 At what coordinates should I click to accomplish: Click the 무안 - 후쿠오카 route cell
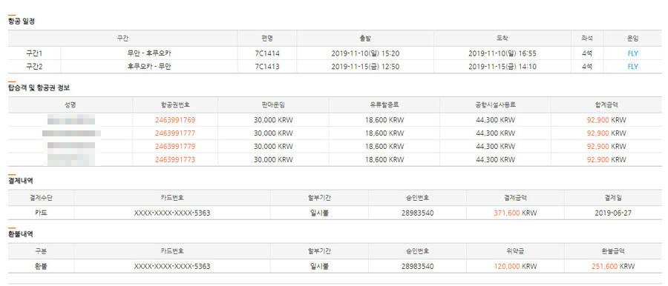(x=149, y=53)
